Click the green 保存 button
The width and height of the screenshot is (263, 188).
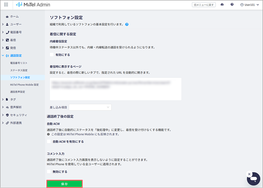64,184
